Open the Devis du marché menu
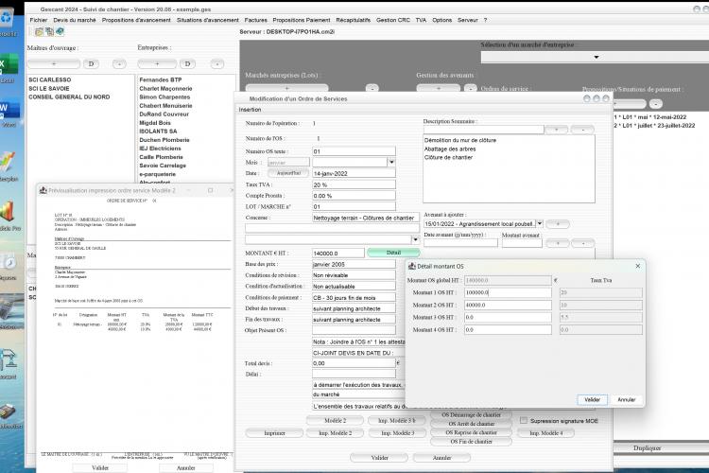Image resolution: width=709 pixels, height=473 pixels. (x=75, y=20)
